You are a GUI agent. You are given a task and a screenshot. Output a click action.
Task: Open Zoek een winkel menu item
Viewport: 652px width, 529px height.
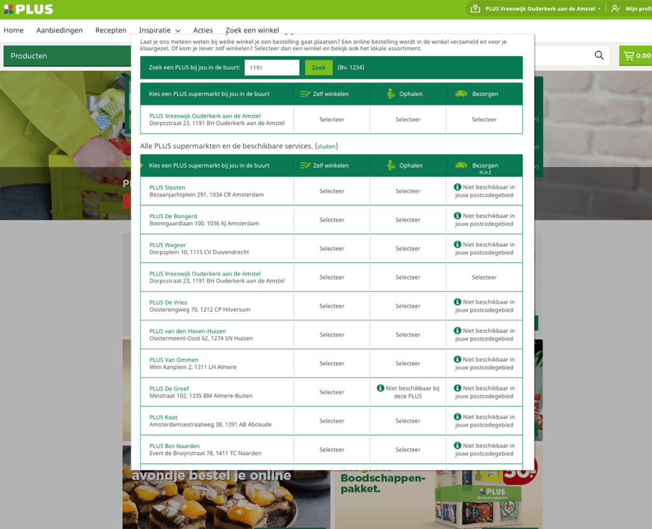coord(252,31)
